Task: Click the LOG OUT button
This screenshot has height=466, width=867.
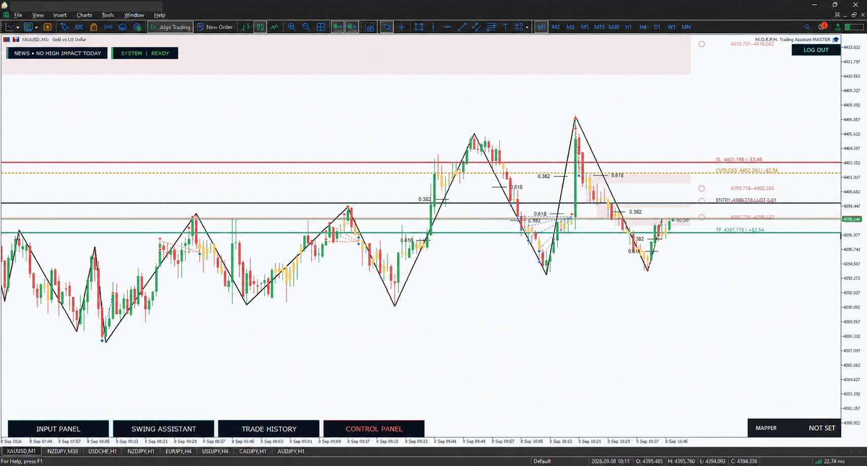Action: pyautogui.click(x=816, y=50)
